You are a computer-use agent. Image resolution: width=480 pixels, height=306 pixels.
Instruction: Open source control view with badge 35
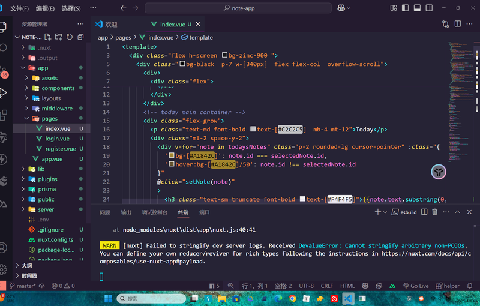[4, 72]
